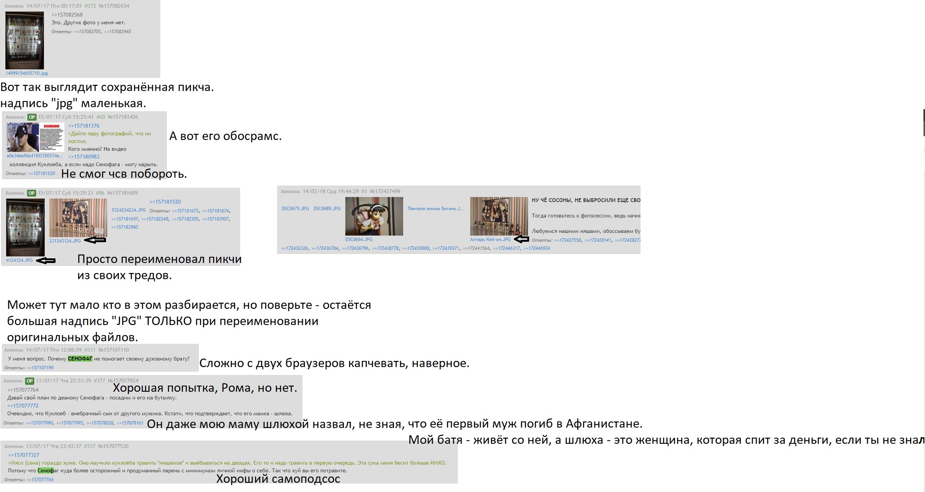Viewport: 925px width, 492px height.
Task: Click the OP badge in post #60
Action: [x=32, y=117]
